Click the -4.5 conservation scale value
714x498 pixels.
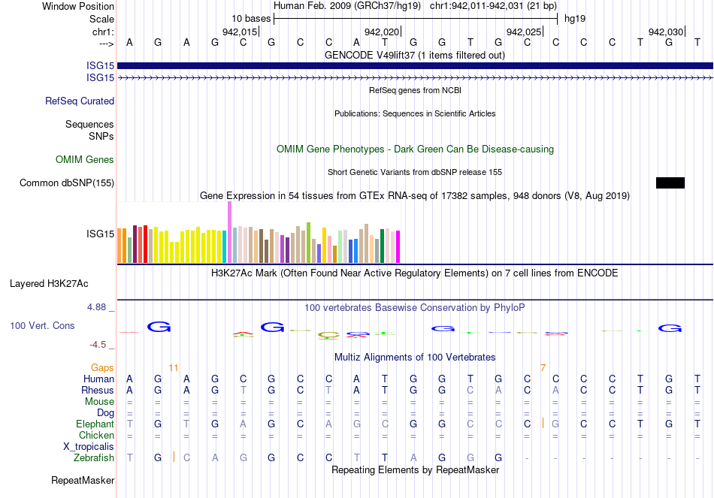98,345
